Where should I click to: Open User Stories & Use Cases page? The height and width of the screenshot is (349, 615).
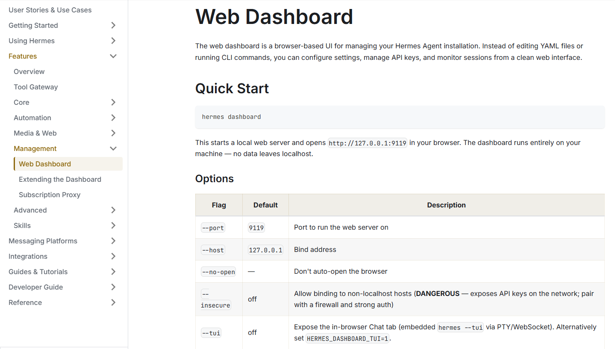coord(50,10)
